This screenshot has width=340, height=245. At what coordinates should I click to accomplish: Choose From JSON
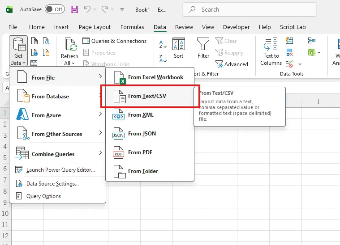(x=150, y=134)
